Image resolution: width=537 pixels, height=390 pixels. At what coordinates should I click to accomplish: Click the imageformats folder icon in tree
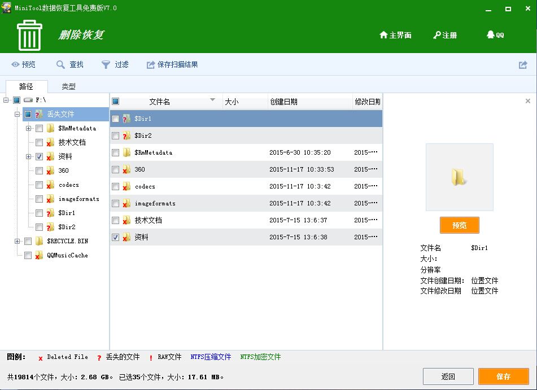click(x=50, y=199)
